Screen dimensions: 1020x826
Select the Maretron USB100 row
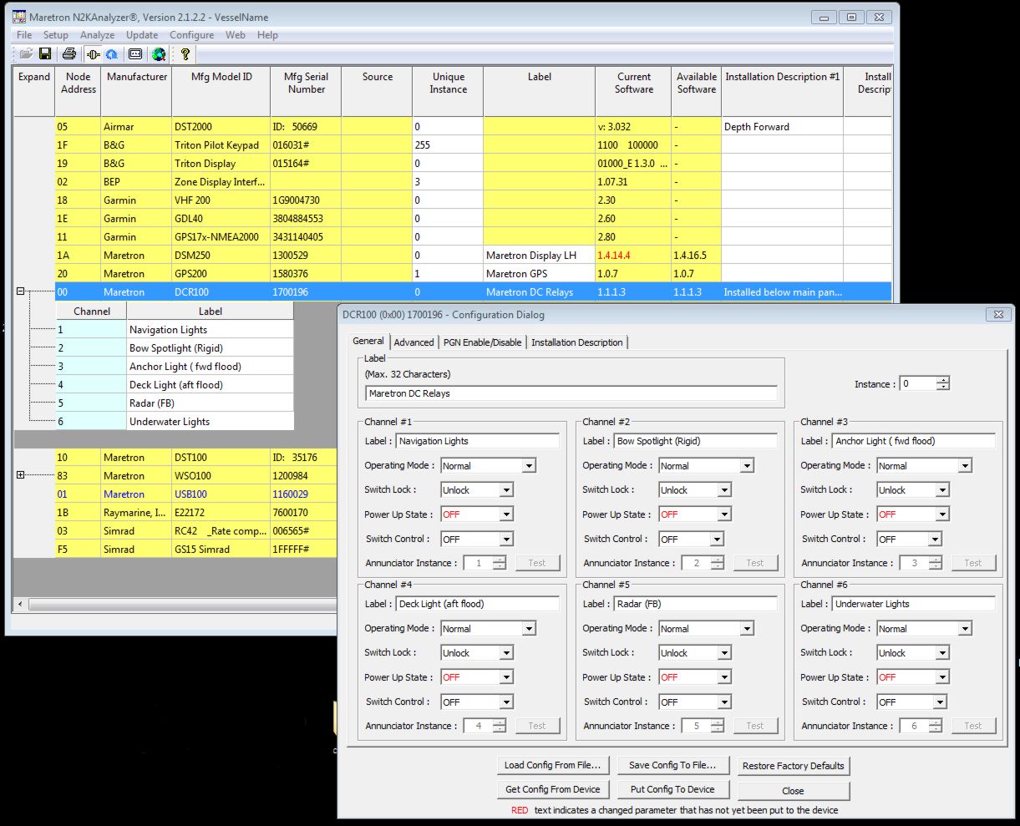(196, 494)
